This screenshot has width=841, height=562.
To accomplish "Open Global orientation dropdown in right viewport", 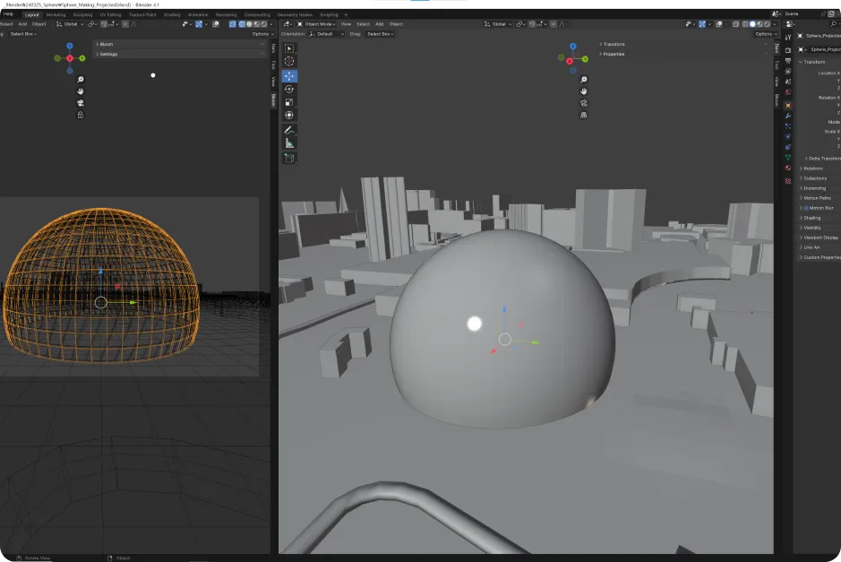I will (x=498, y=24).
